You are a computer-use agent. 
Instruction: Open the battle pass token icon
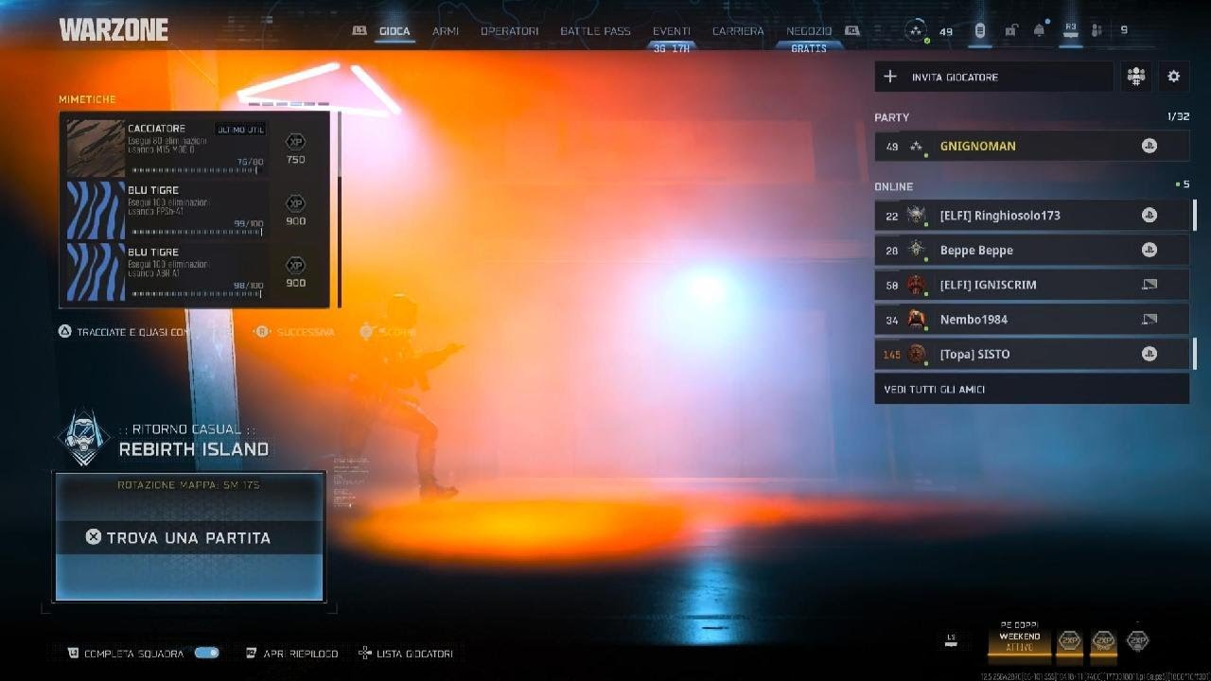(980, 30)
